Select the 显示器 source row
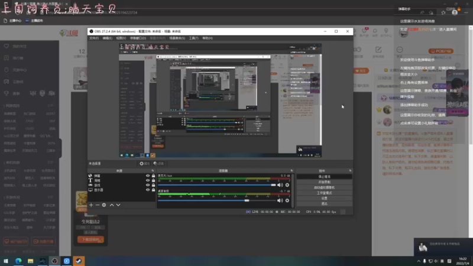This screenshot has height=266, width=473. coord(122,190)
